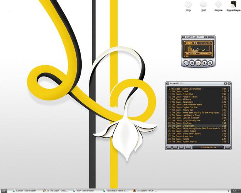This screenshot has height=193, width=241.
Task: Switch to GTAsajtens Forum taskbar window
Action: coord(145,191)
